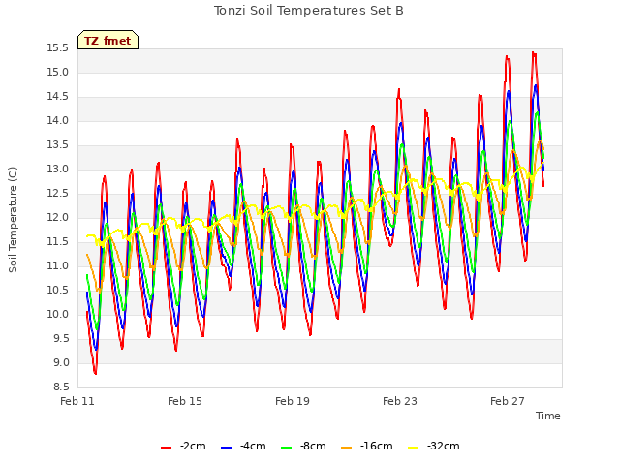Image resolution: width=620 pixels, height=465 pixels.
Task: Click the 15.5 y-axis tick label
Action: (x=58, y=48)
